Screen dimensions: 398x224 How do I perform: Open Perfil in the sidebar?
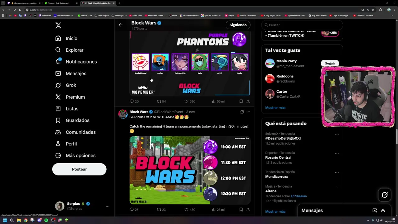(x=66, y=144)
